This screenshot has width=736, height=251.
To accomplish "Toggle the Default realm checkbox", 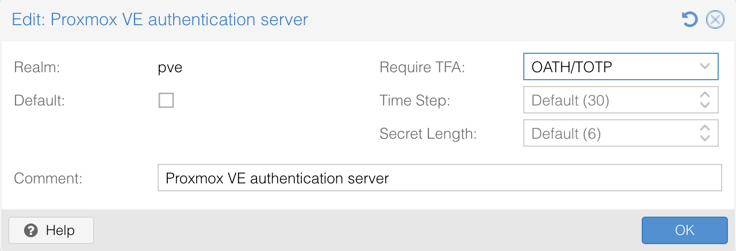I will [x=166, y=101].
